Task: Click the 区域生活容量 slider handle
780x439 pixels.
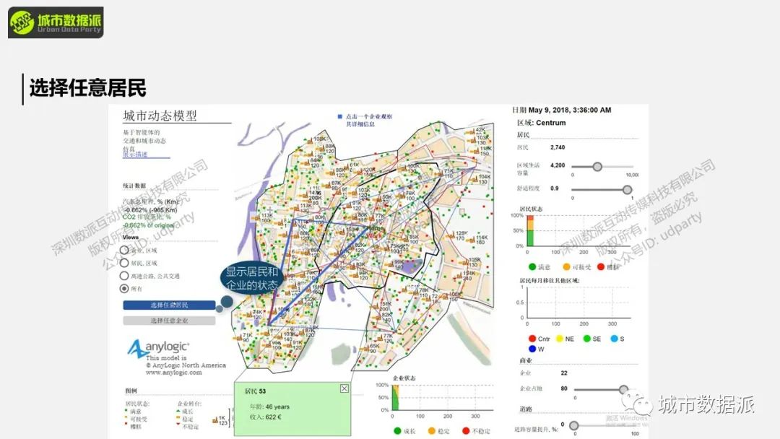Action: tap(597, 167)
